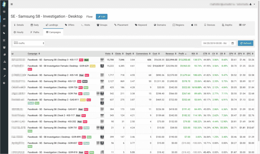Screen dimensions: 260x154
Task: Open campaign Desktop - KIS-202
Action: pyautogui.click(x=52, y=121)
